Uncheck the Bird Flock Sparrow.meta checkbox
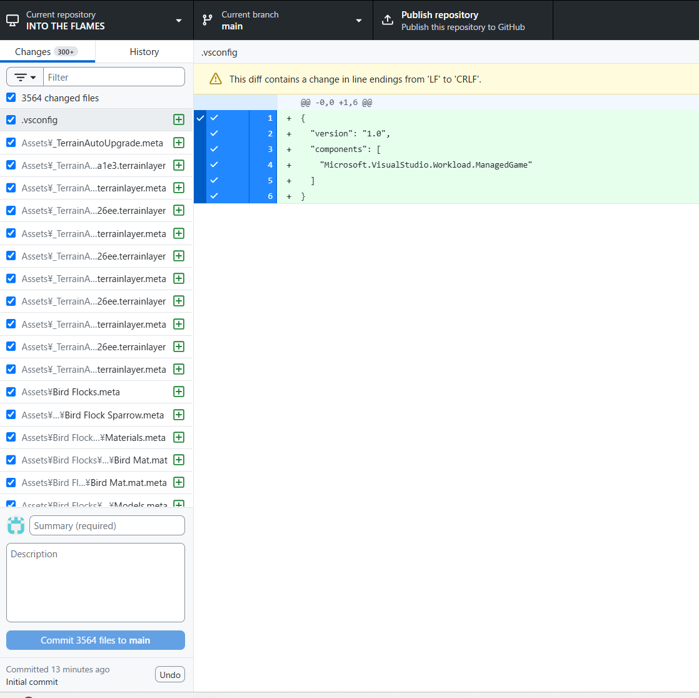 11,415
